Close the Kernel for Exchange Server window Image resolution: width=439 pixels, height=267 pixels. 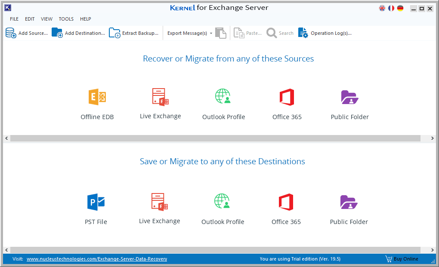click(430, 9)
